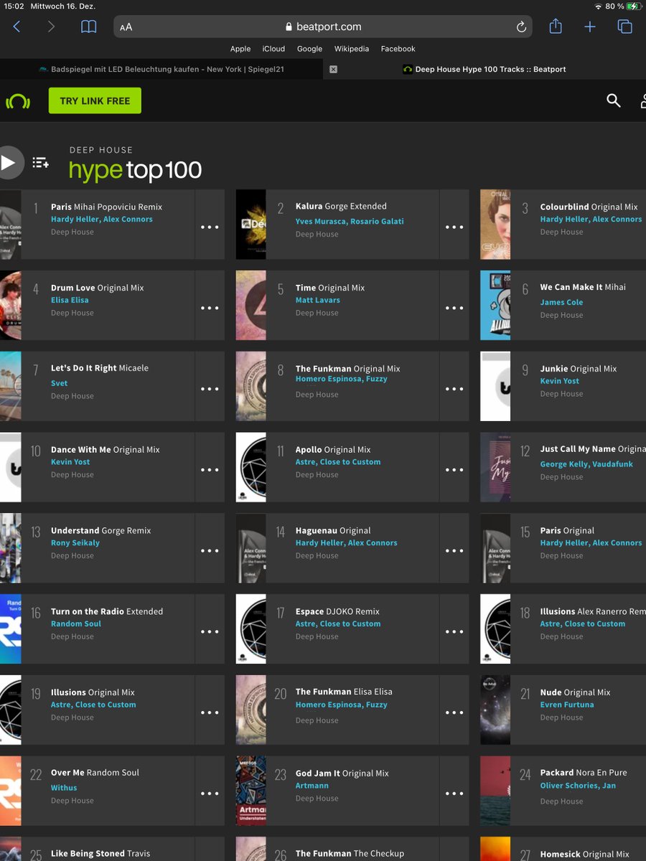Show all Safari tabs overview icon
Image resolution: width=646 pixels, height=861 pixels.
coord(625,27)
